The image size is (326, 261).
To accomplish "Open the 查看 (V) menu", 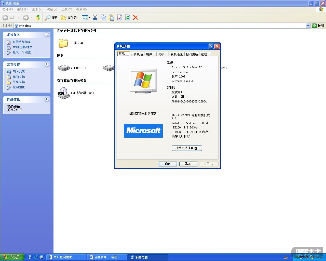I will (37, 9).
